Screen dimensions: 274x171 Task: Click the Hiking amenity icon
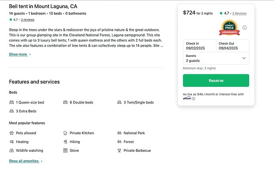click(x=65, y=142)
